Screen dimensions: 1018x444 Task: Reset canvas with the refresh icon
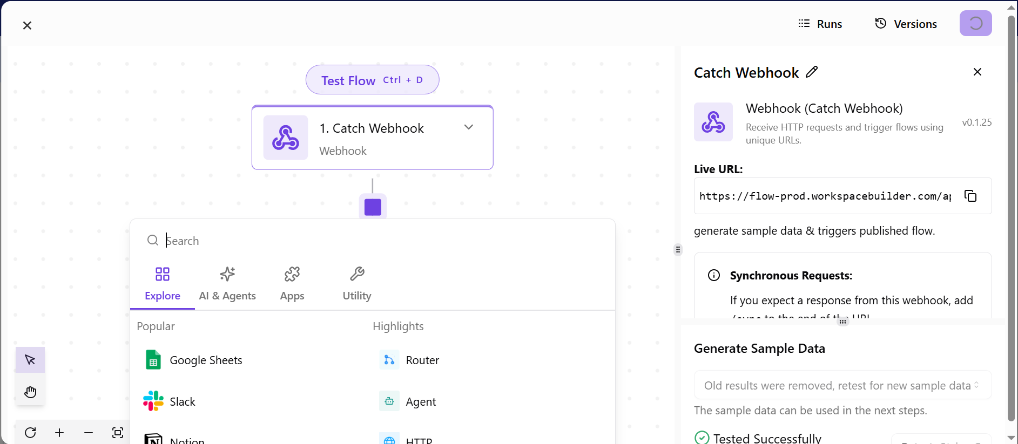point(30,433)
